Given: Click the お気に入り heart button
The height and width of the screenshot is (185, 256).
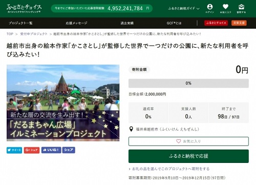Looking at the screenshot, I should click(188, 141).
